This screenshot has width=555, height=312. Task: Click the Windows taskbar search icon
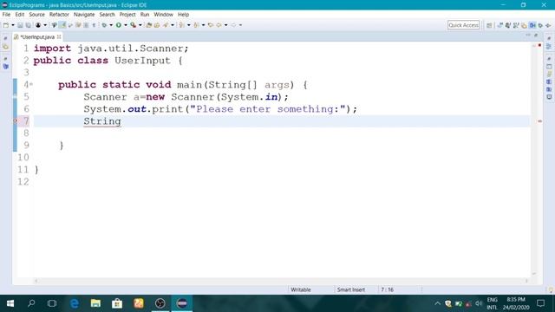click(31, 303)
